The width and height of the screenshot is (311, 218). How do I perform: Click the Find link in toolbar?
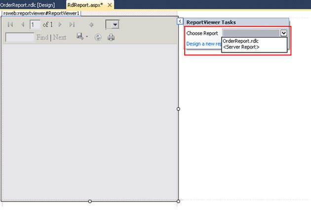(42, 37)
